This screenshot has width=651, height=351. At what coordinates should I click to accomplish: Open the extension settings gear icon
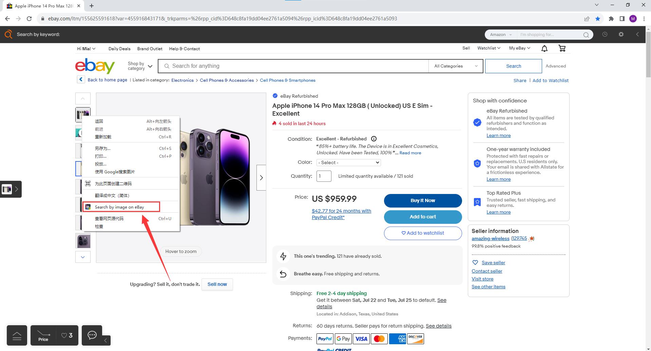[621, 34]
